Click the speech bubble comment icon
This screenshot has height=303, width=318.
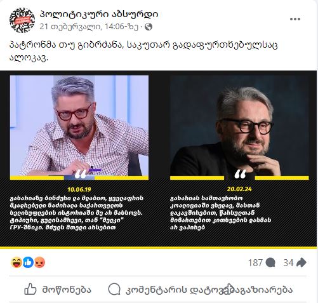pyautogui.click(x=114, y=289)
